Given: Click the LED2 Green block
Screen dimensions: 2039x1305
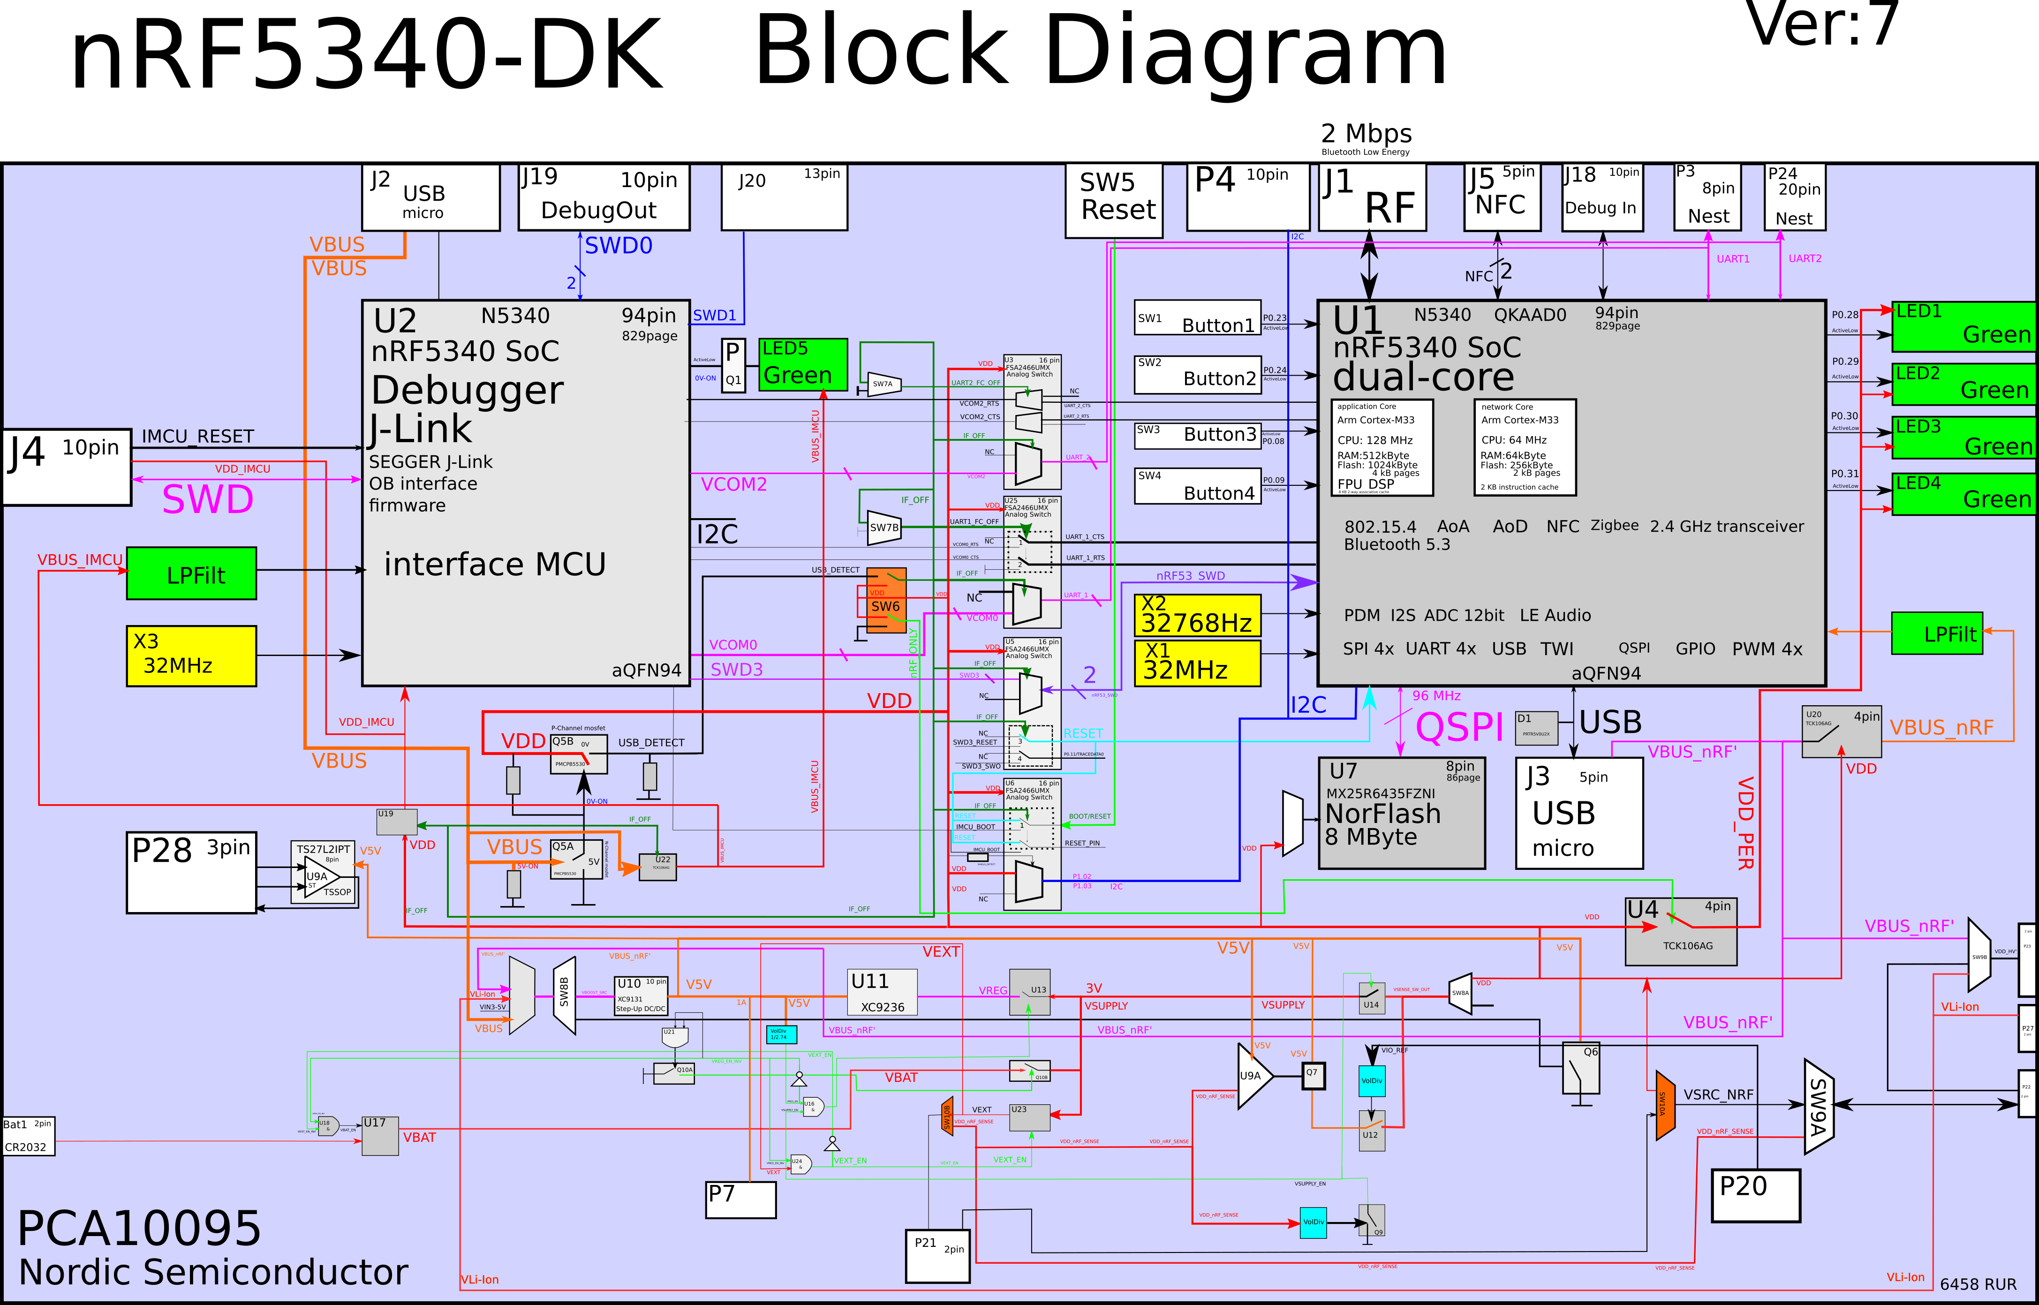Looking at the screenshot, I should (1963, 384).
